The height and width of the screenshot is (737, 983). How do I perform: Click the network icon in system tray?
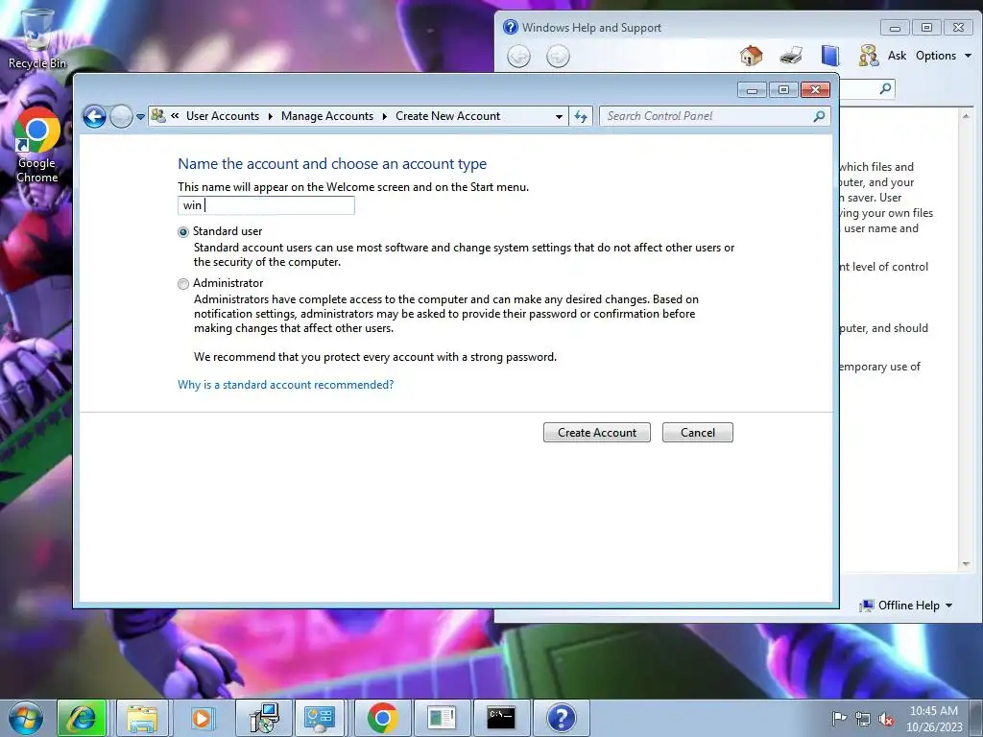(x=863, y=719)
